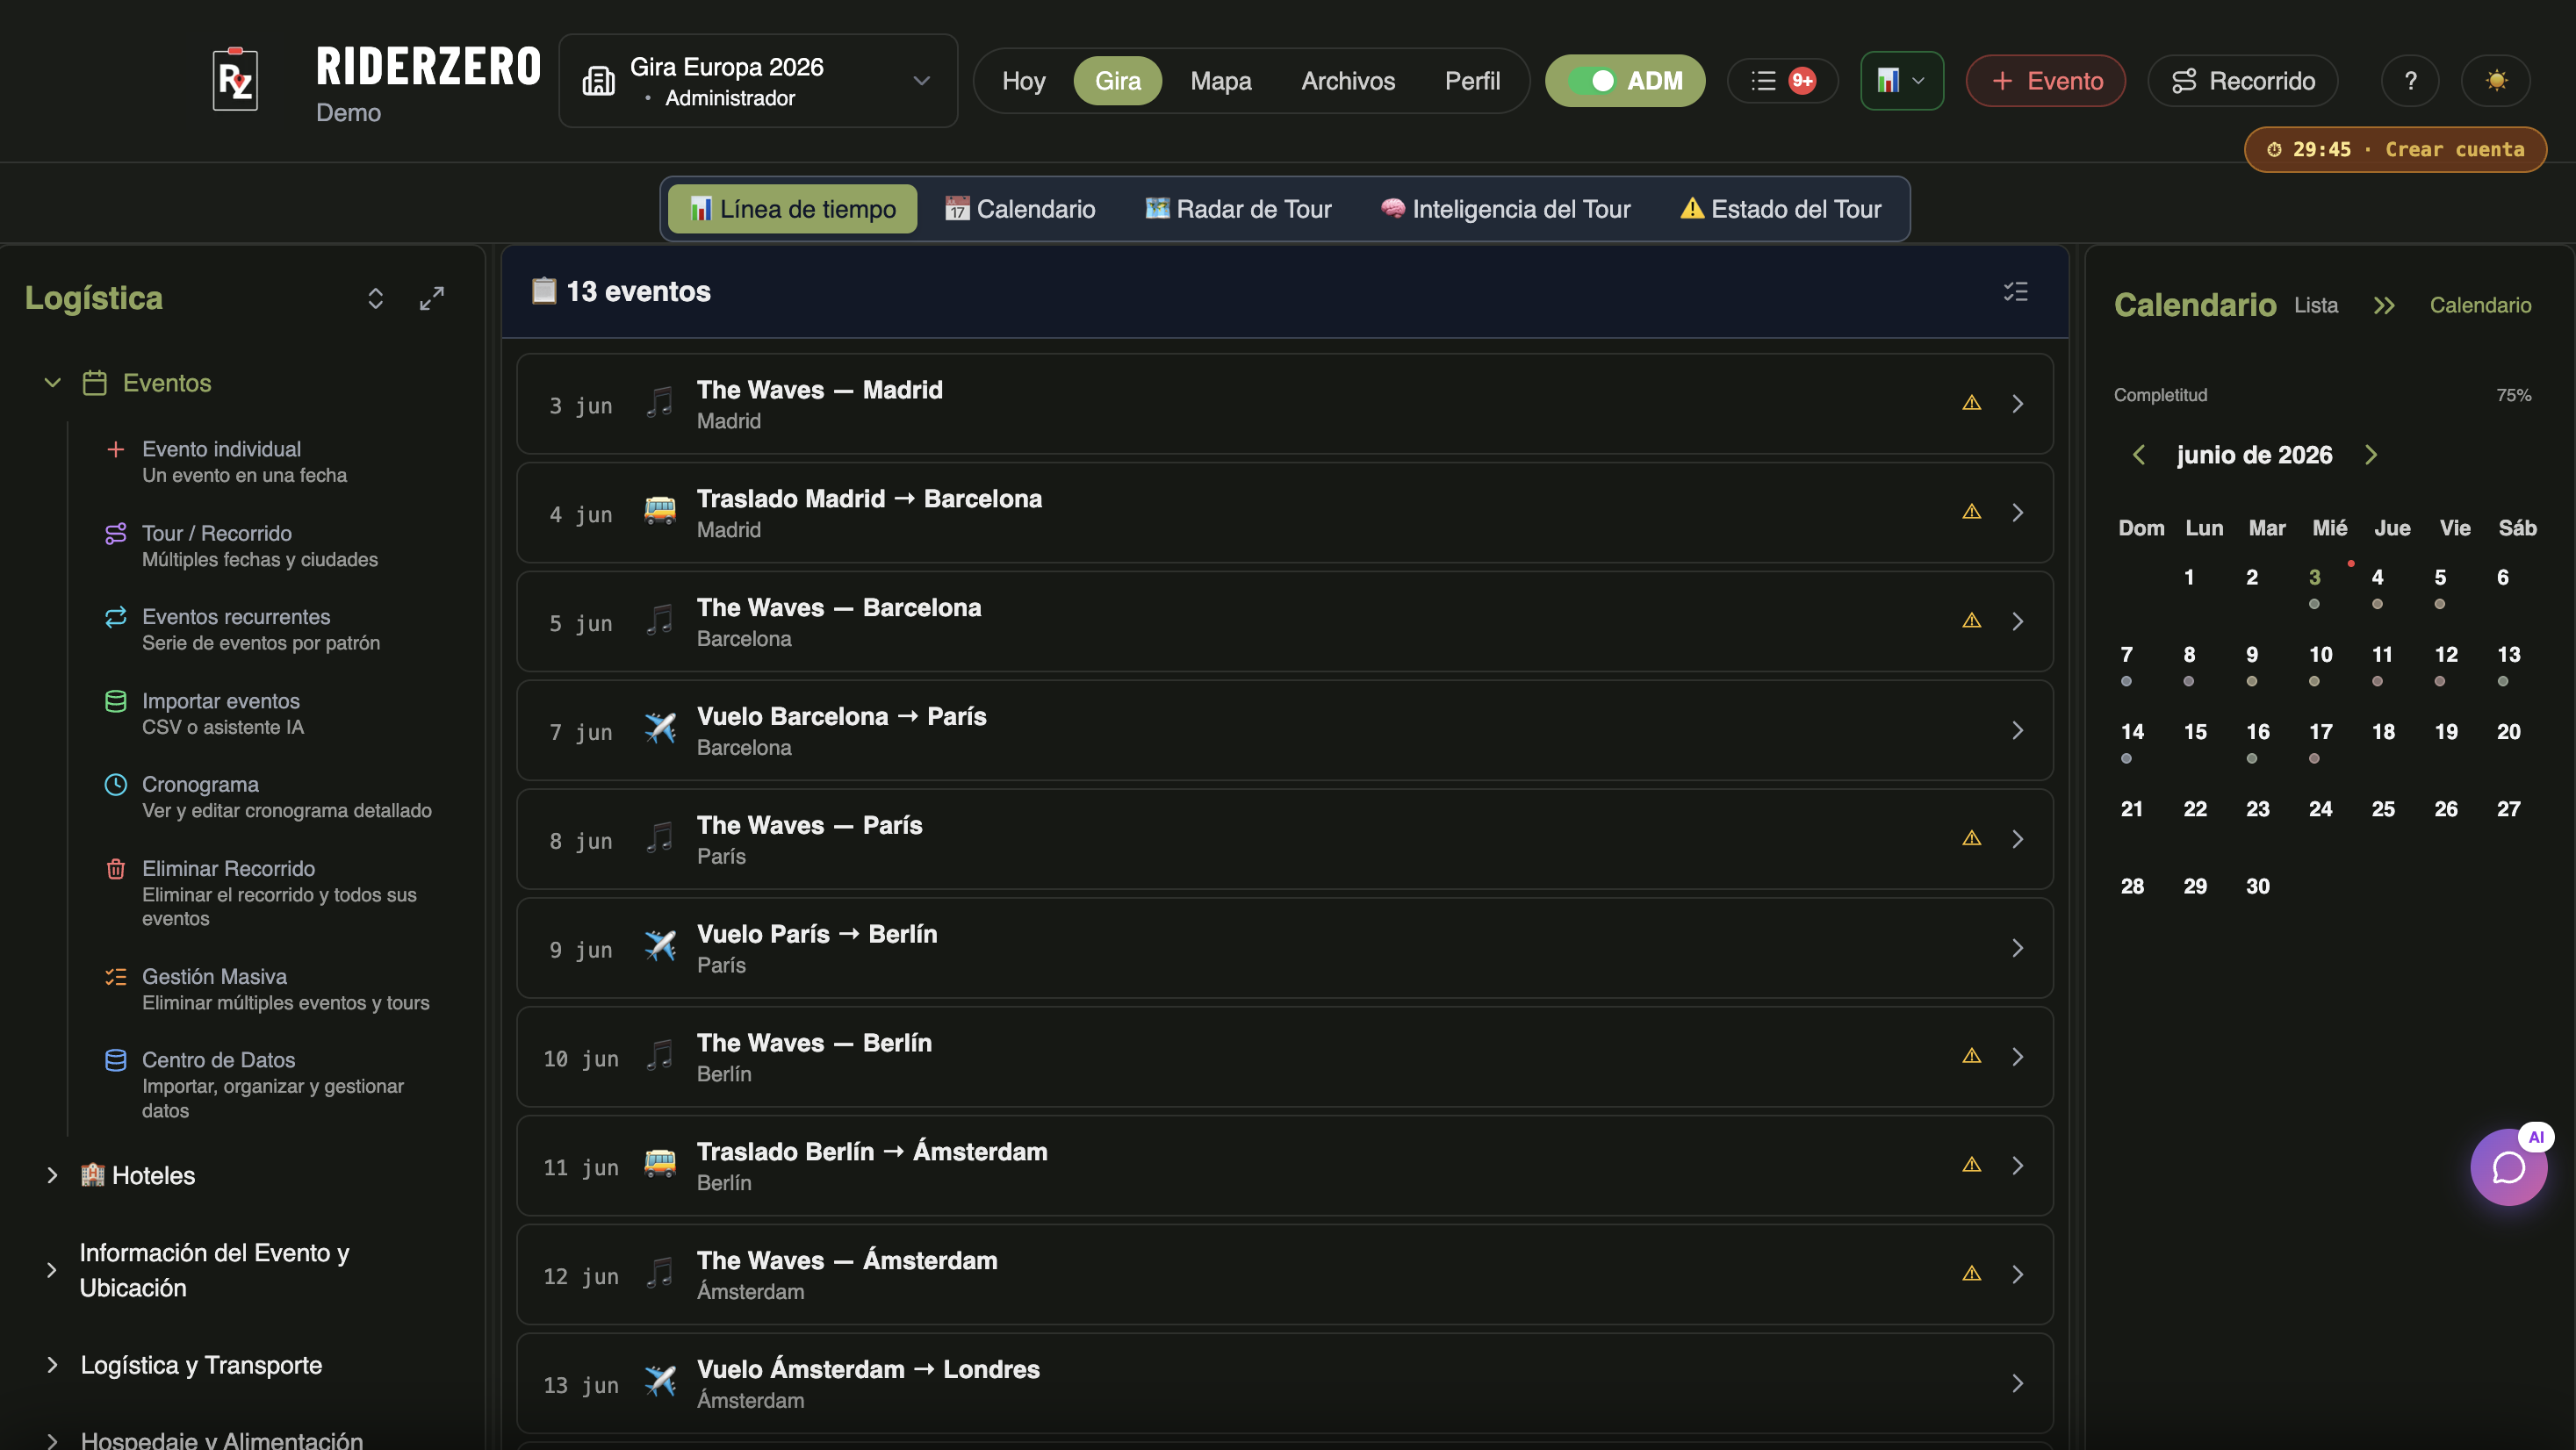Go to the next month after junio de 2026
Viewport: 2576px width, 1450px height.
coord(2370,455)
